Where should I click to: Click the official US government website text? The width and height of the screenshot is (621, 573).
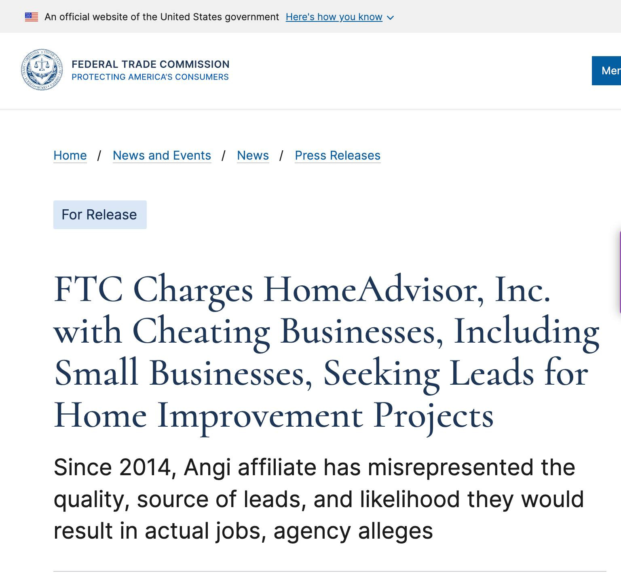pos(162,17)
